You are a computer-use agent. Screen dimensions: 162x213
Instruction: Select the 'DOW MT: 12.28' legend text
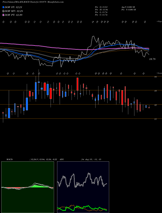pyautogui.click(x=13, y=11)
